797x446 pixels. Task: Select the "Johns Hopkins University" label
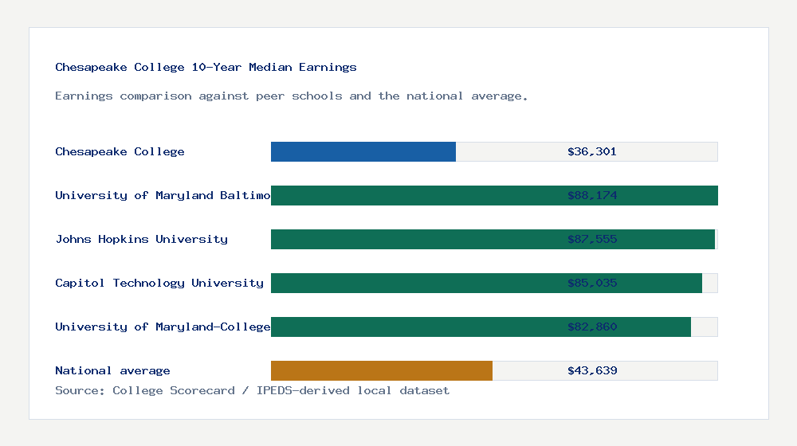coord(142,239)
